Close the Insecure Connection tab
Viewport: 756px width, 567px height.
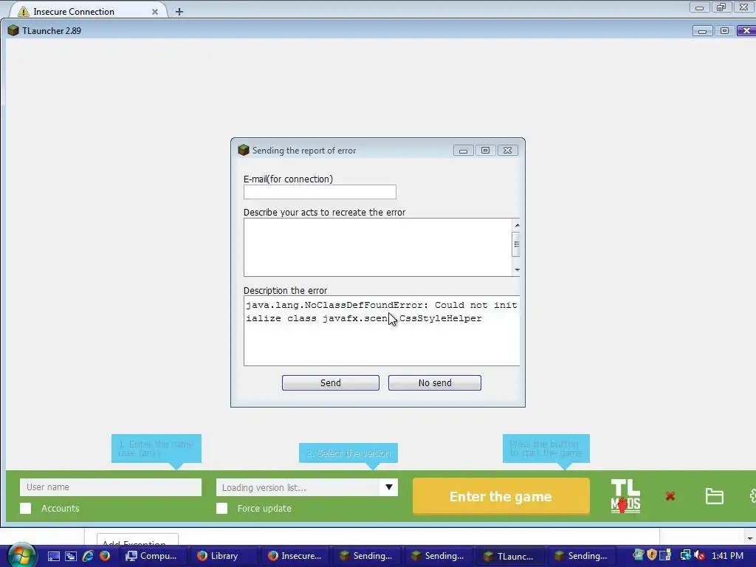(155, 12)
